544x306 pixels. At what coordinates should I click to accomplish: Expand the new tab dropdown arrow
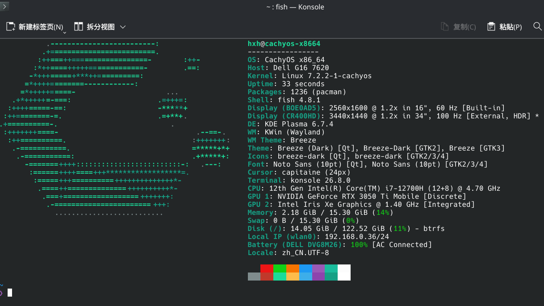point(65,32)
